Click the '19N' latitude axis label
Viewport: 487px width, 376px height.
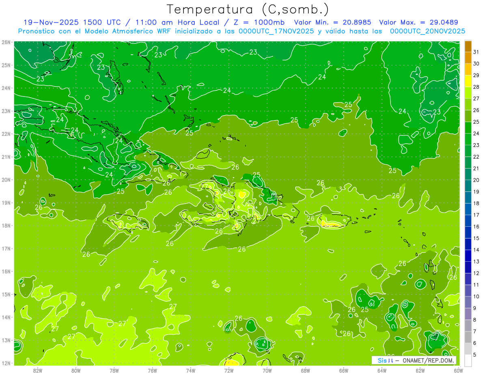(x=6, y=203)
